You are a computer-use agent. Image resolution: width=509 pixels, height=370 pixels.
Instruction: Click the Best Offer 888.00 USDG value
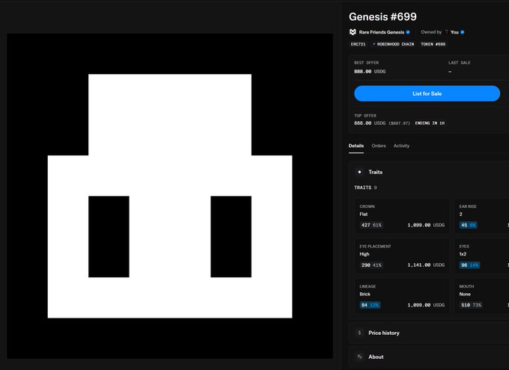tap(370, 71)
